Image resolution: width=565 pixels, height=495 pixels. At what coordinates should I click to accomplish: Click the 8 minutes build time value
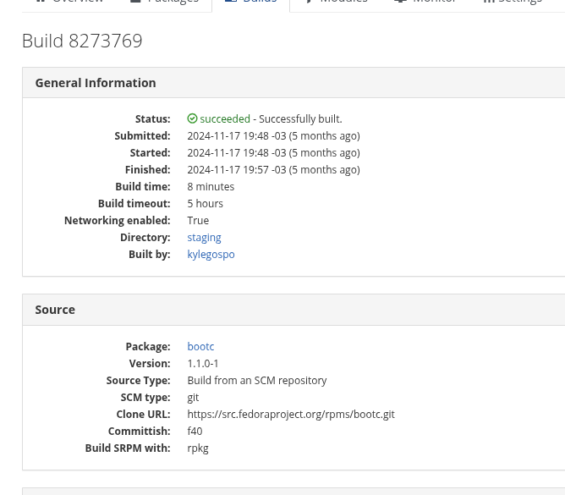[211, 187]
